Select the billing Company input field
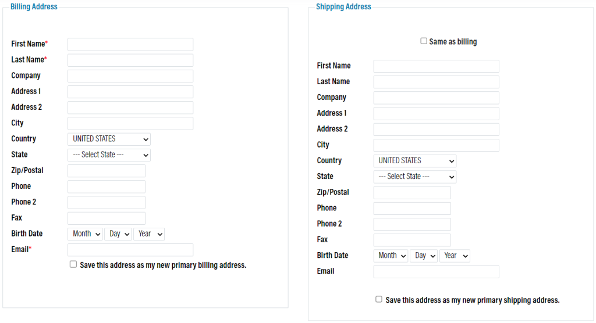The height and width of the screenshot is (323, 596). [130, 76]
